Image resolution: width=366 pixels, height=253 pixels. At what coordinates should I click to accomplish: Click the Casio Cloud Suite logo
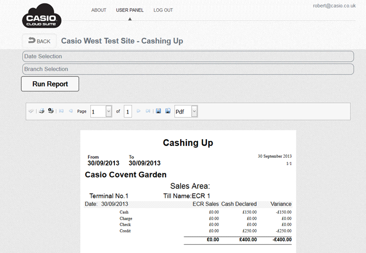(42, 16)
